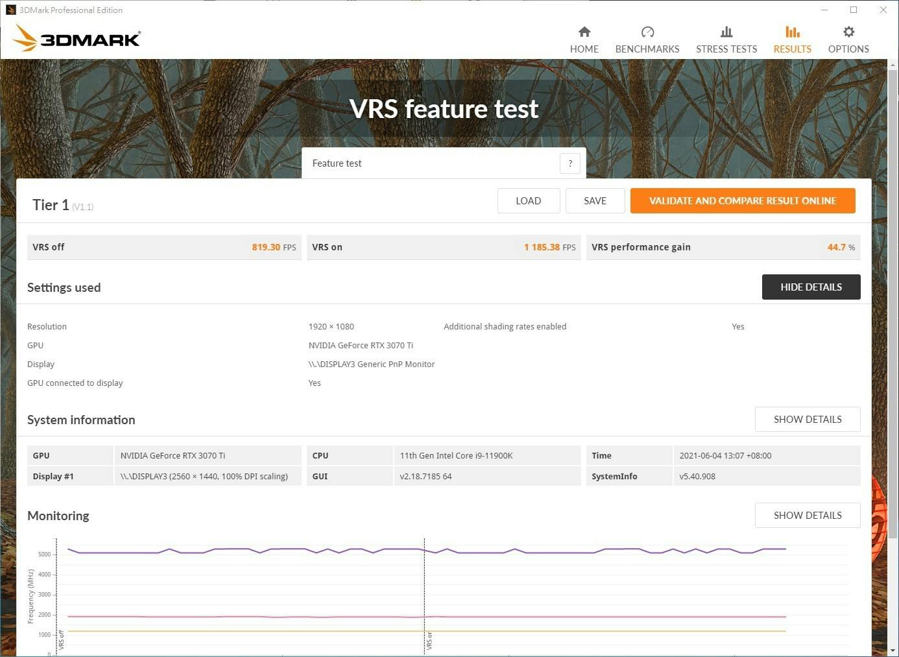Image resolution: width=899 pixels, height=657 pixels.
Task: Click the 3DMark logo
Action: 77,38
